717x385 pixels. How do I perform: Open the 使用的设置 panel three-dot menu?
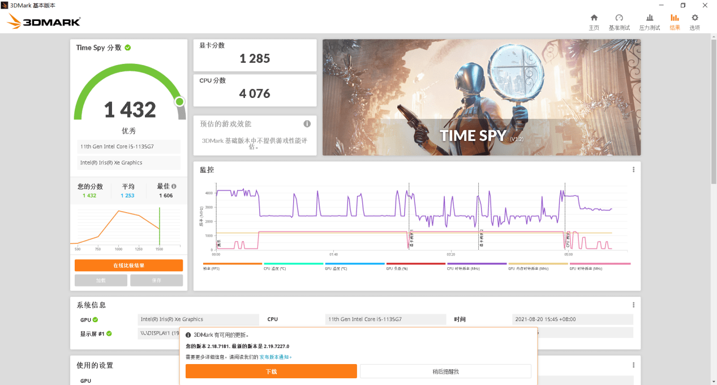point(633,365)
